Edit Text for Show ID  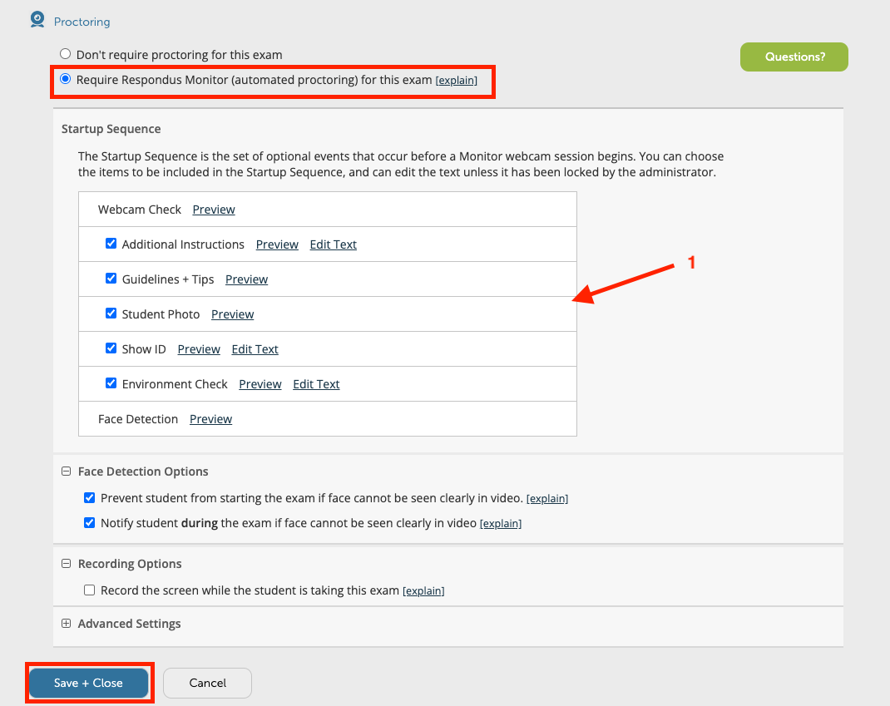tap(255, 349)
